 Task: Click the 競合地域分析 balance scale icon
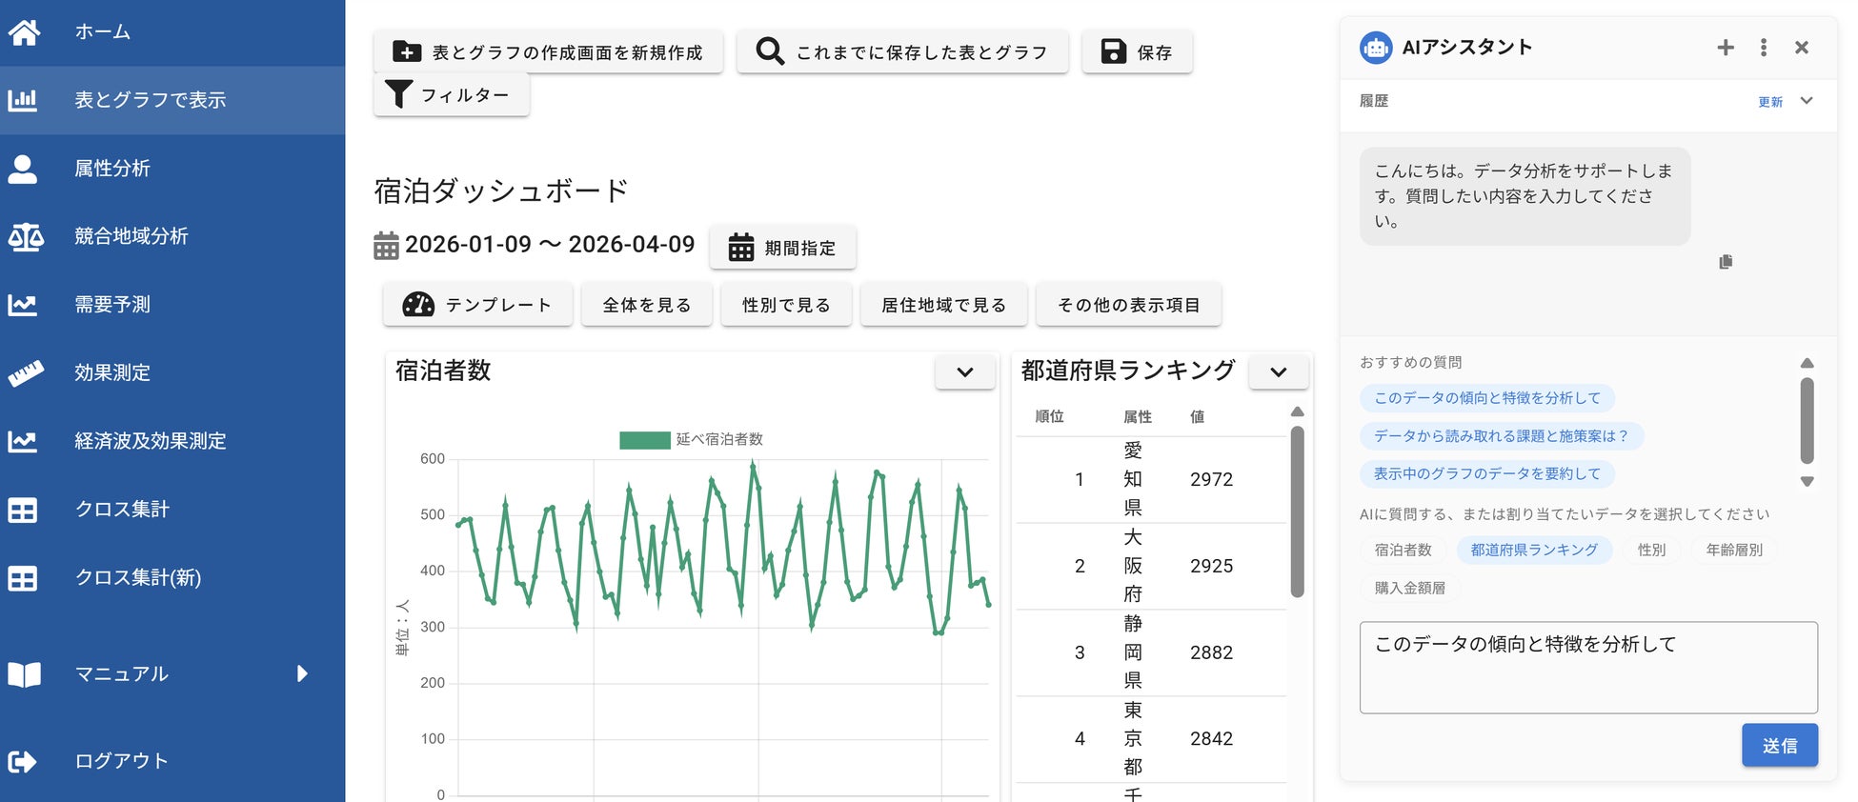(x=25, y=236)
